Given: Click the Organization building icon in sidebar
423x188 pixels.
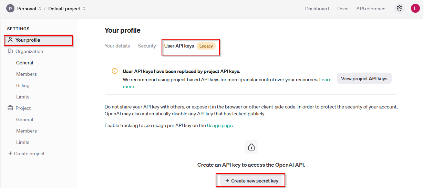Looking at the screenshot, I should point(10,51).
